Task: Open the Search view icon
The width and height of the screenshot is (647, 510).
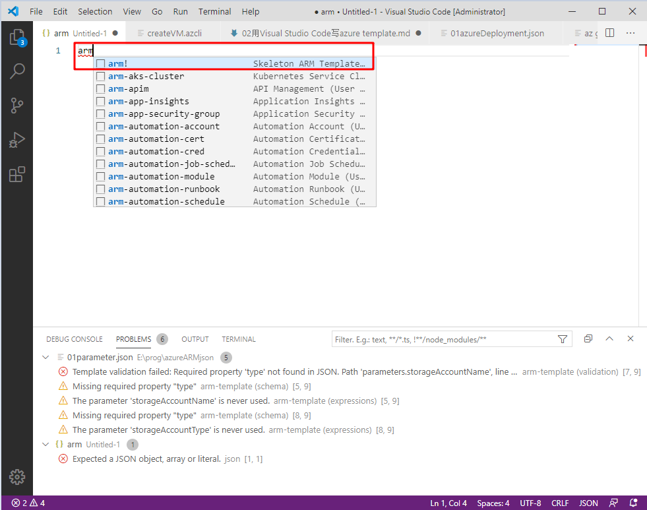Action: pos(16,71)
